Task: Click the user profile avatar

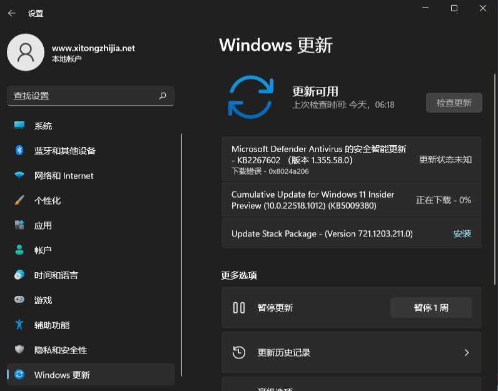Action: click(26, 53)
